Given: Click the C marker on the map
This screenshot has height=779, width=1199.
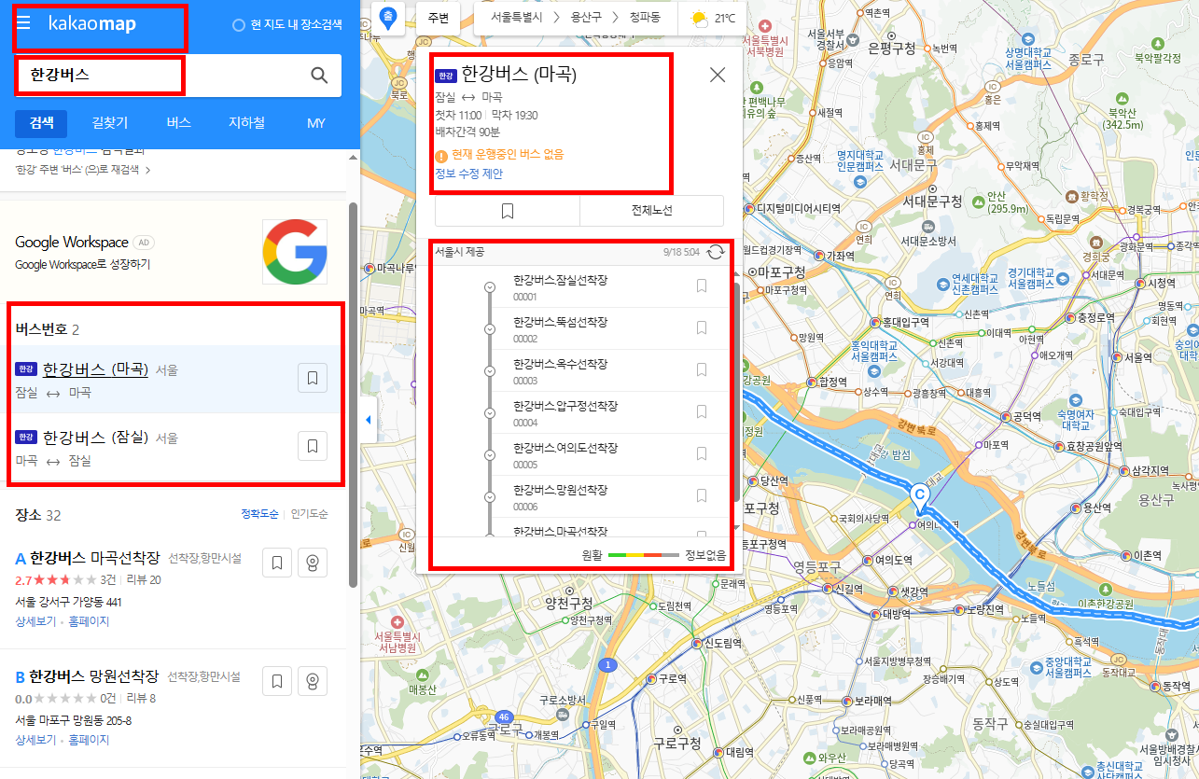Looking at the screenshot, I should tap(919, 497).
